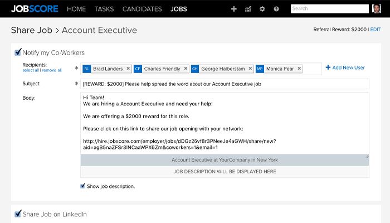
Task: Click remove all recipients link
Action: tap(52, 70)
